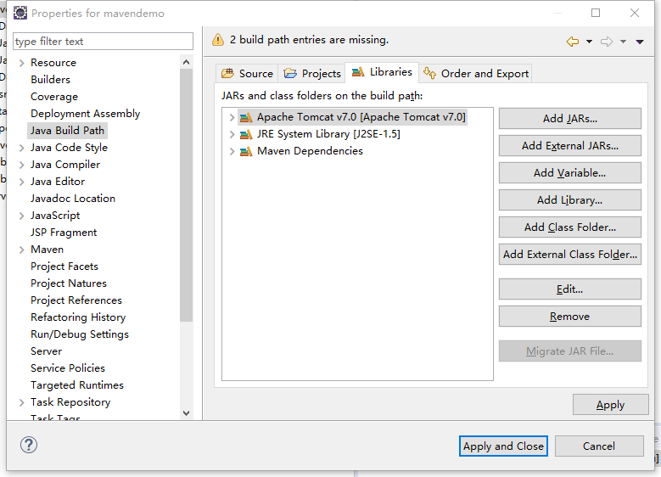661x477 pixels.
Task: Open Deployment Assembly settings
Action: point(85,114)
